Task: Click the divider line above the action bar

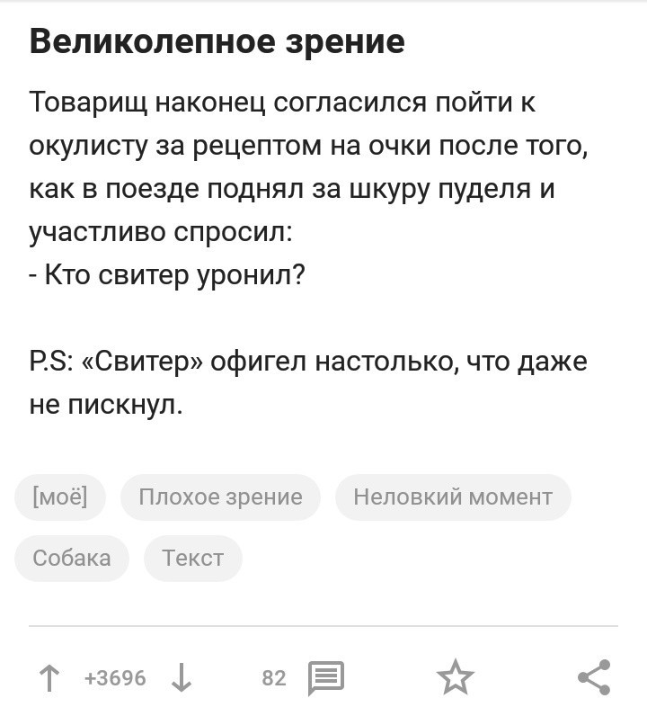Action: click(323, 625)
